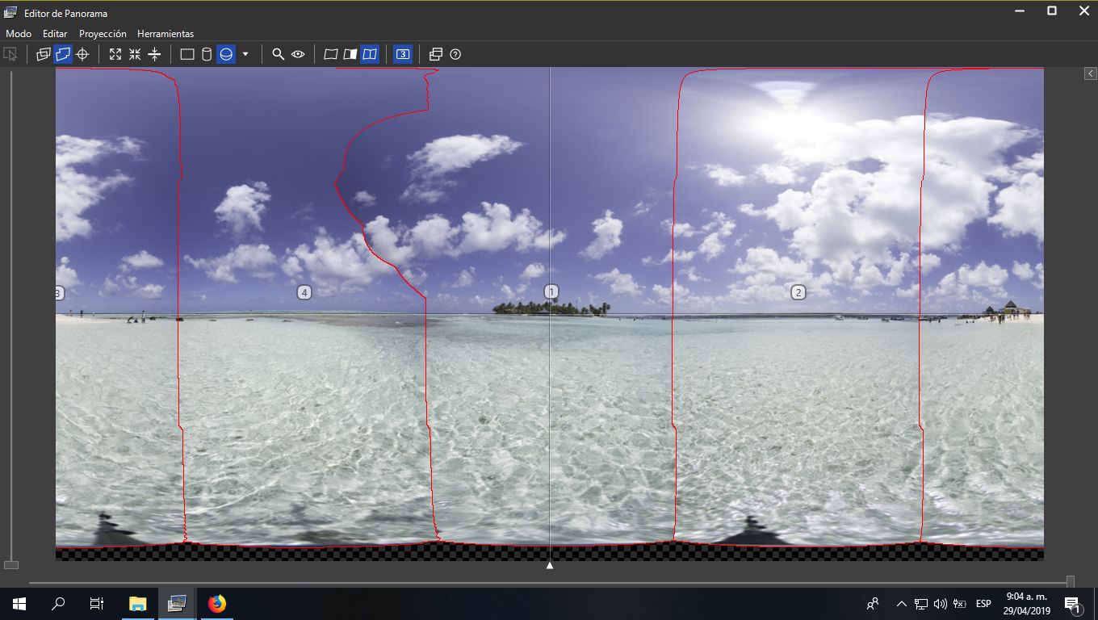
Task: Click the magnifier zoom tool
Action: coord(279,54)
